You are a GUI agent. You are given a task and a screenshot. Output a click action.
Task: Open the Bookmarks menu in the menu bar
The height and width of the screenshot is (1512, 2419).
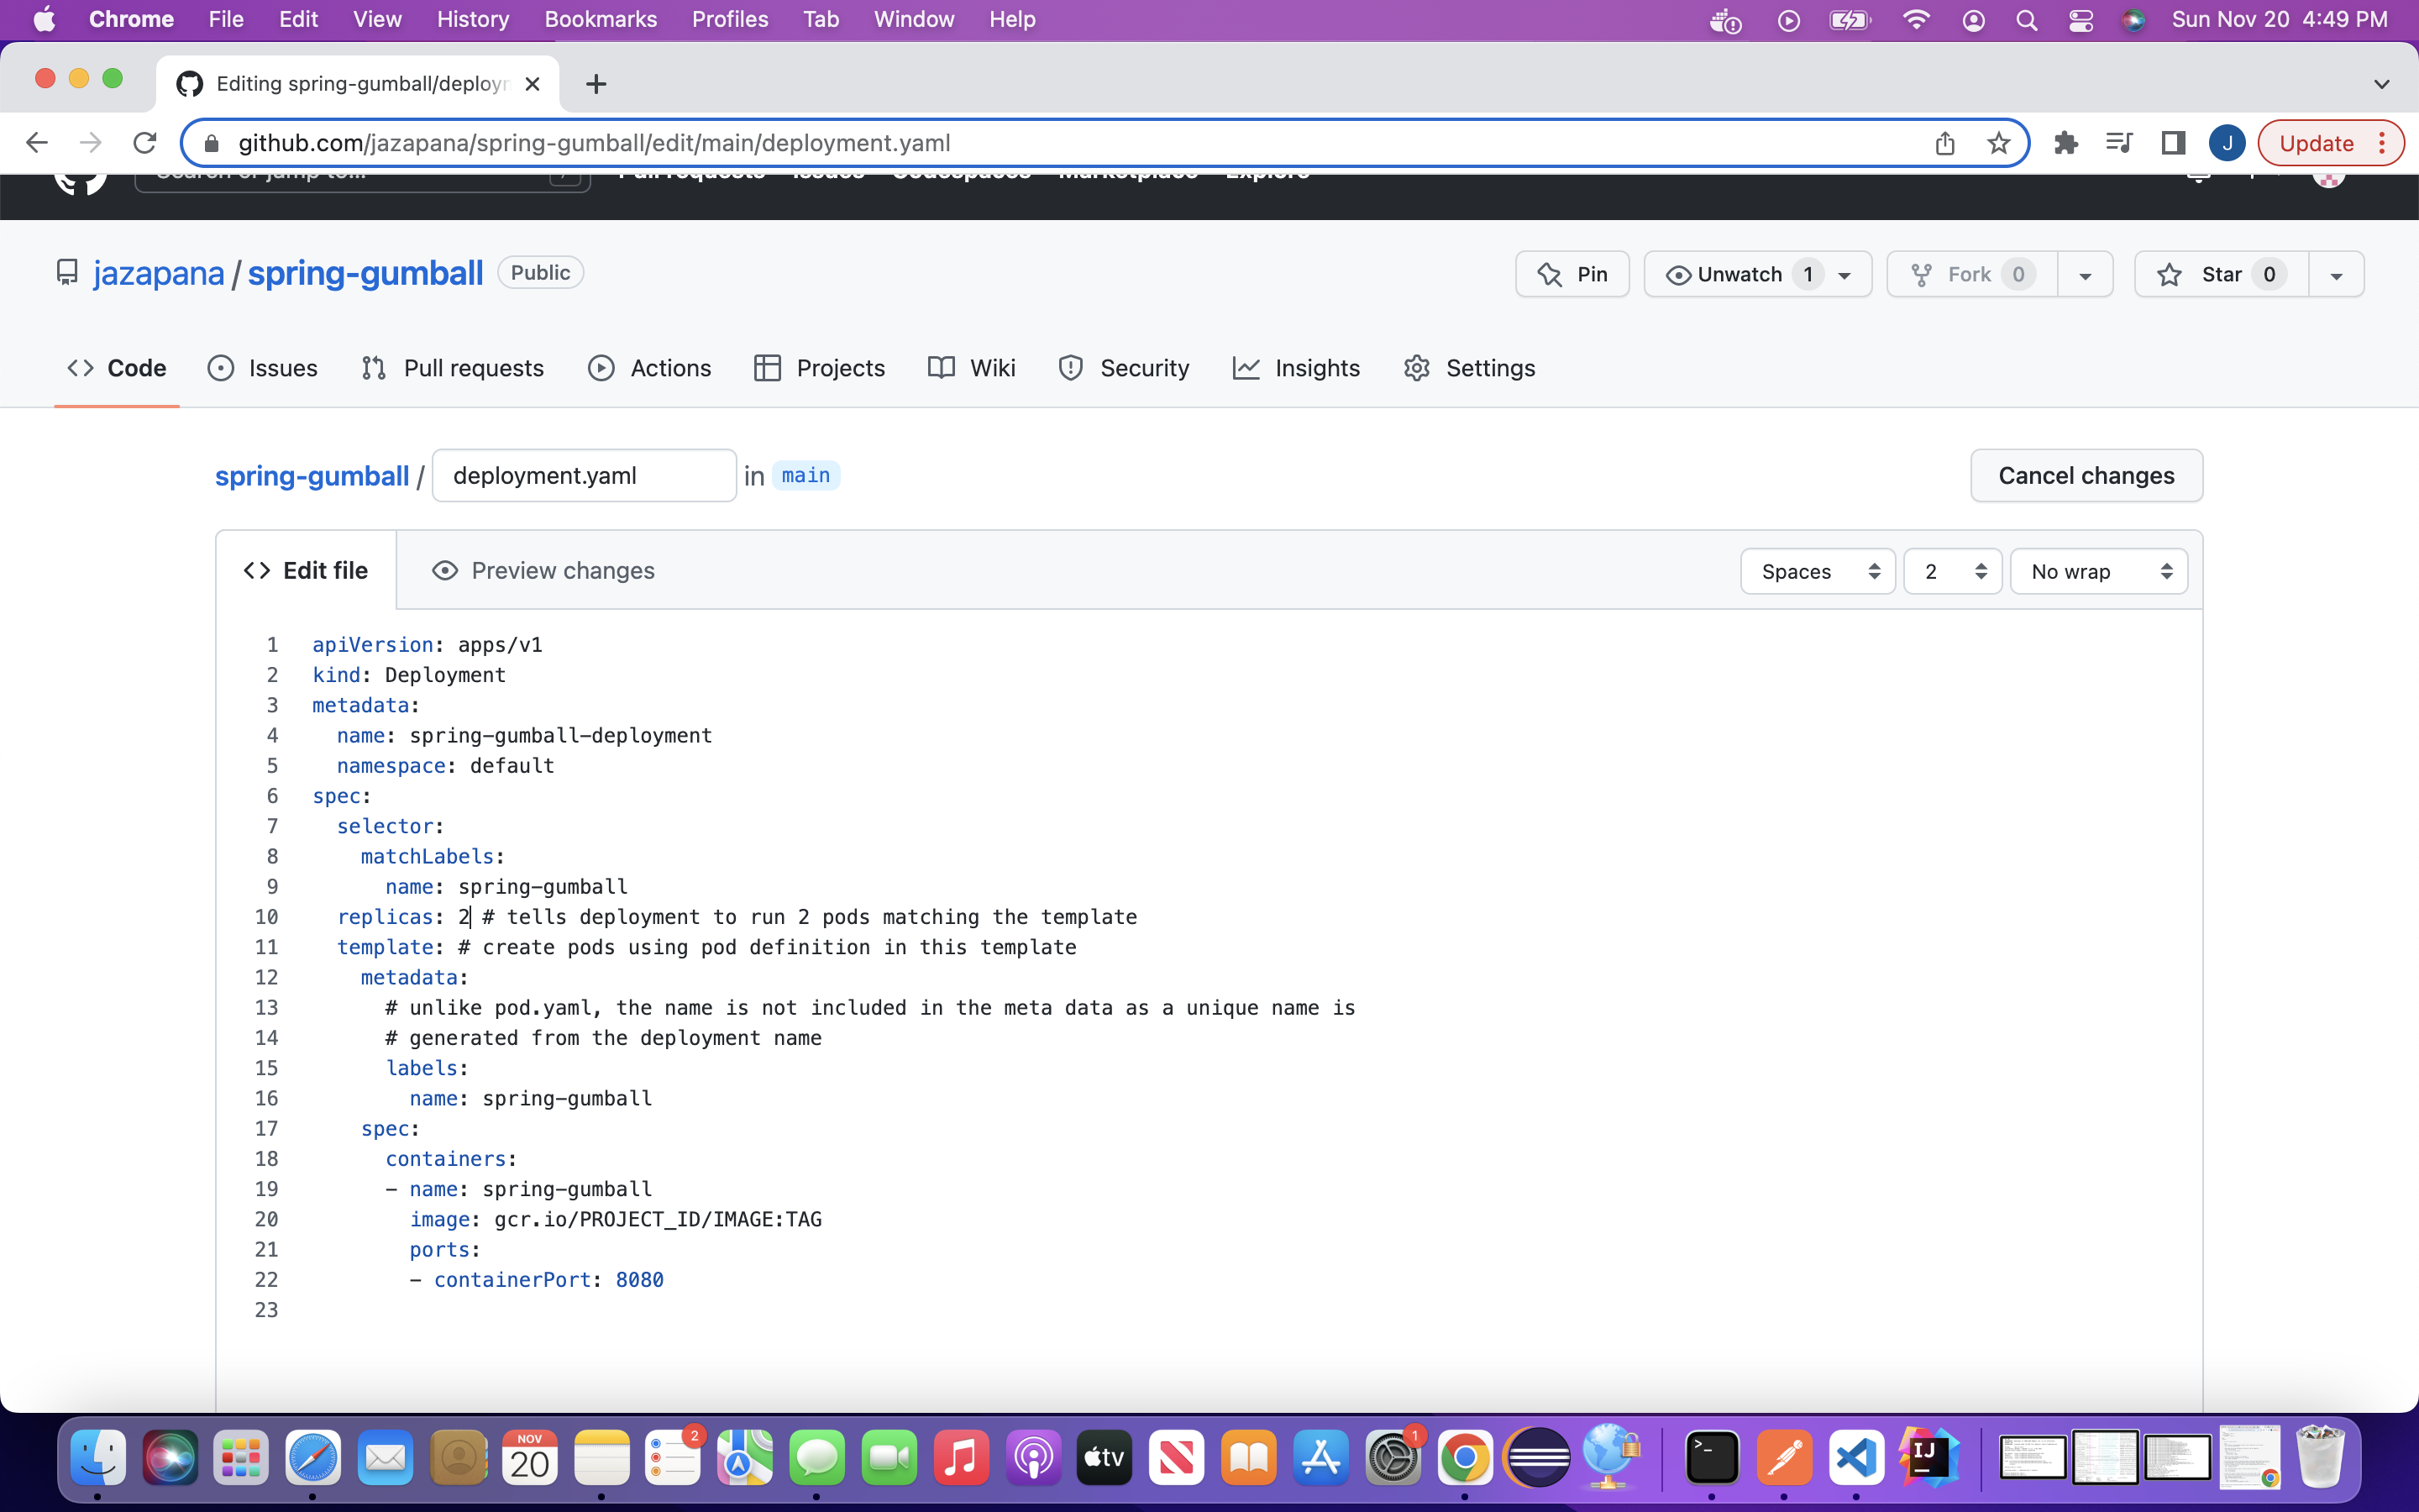(600, 19)
